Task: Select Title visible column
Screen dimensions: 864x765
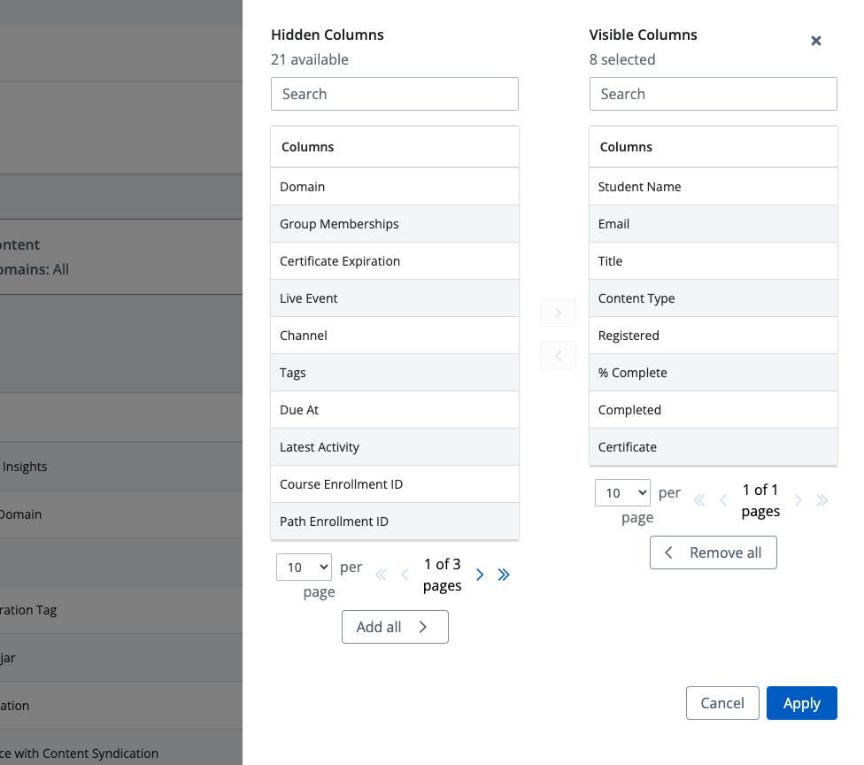Action: tap(714, 261)
